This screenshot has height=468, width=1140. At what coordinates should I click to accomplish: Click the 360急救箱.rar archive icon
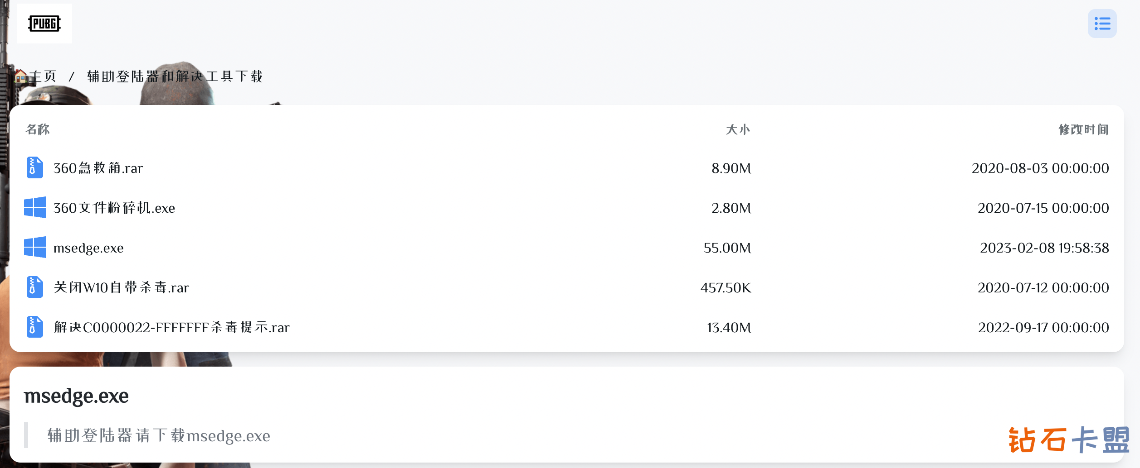point(34,168)
